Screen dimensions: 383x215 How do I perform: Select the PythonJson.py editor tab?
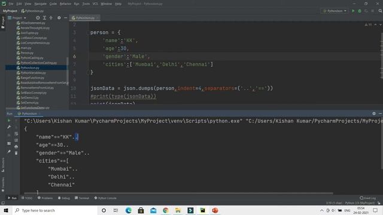pos(85,18)
